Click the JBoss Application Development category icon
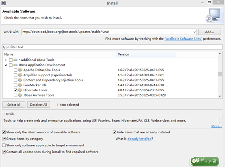Viewport: 225px width, 167px height. click(15, 65)
